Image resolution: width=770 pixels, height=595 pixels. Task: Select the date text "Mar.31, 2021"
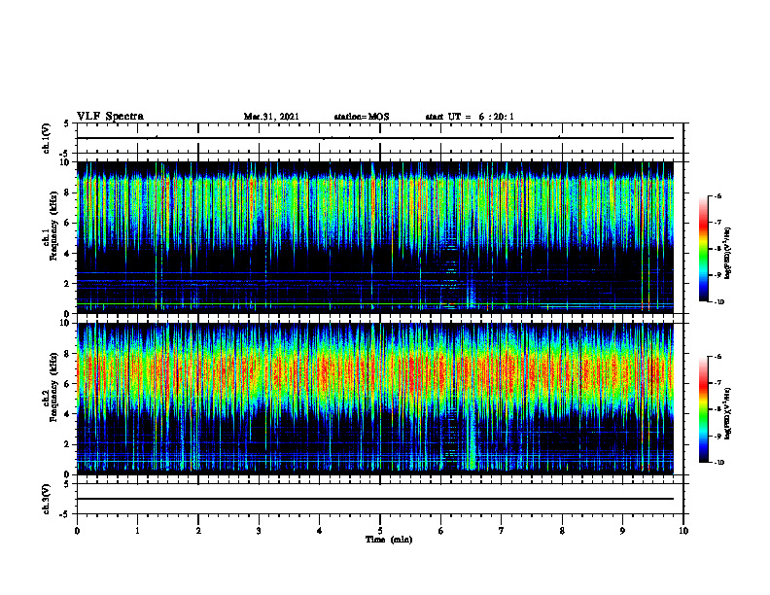coord(271,117)
